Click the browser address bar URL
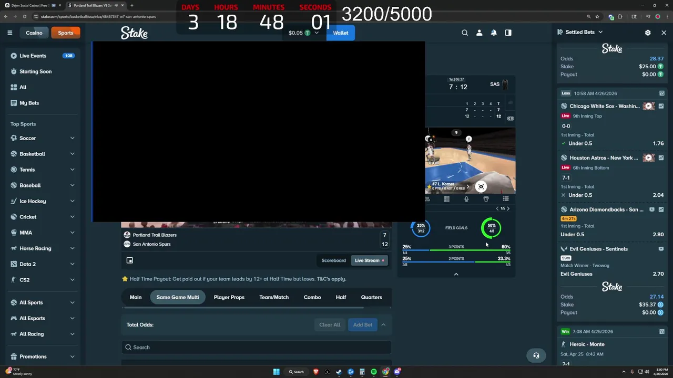Screen dimensions: 673x378 tap(98, 16)
